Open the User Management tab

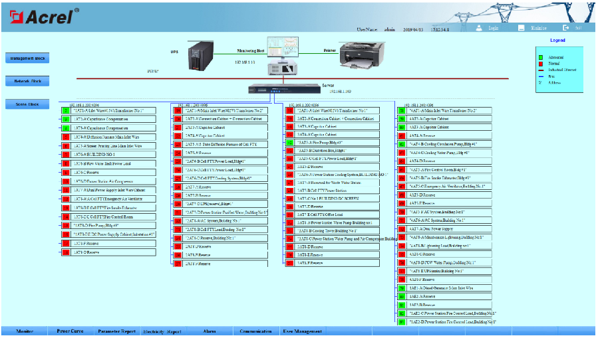point(303,331)
